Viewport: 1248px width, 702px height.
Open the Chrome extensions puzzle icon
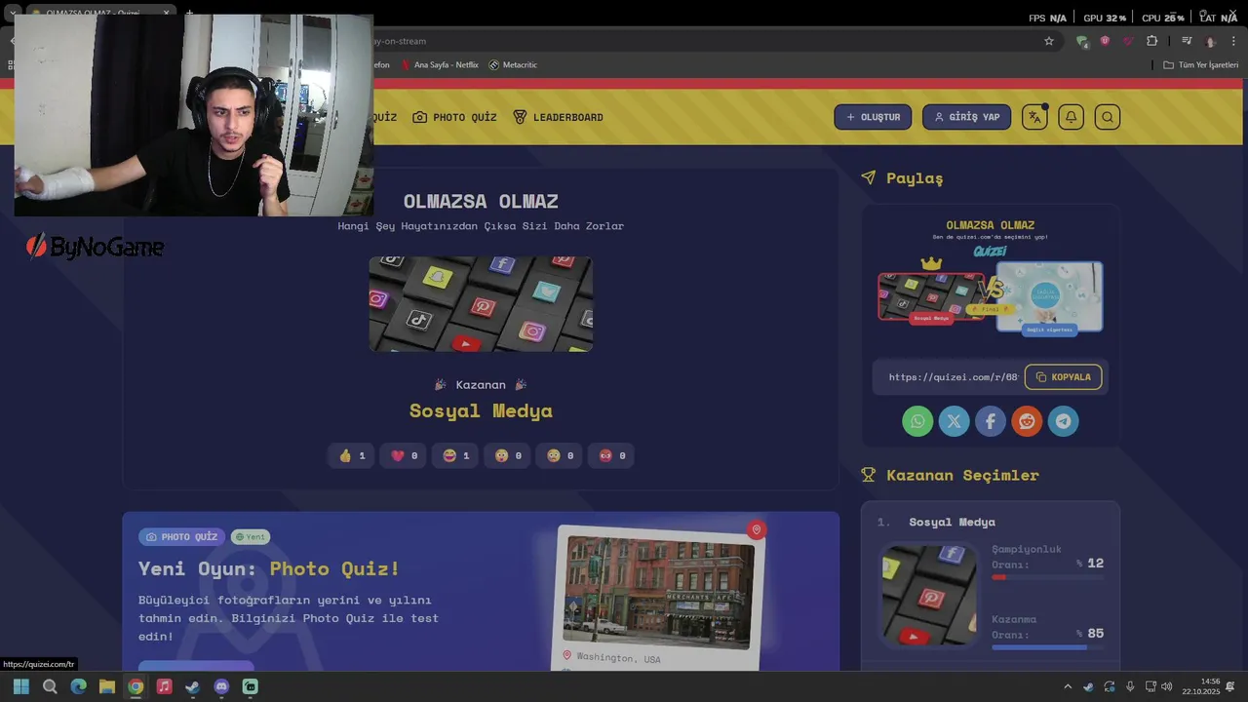[1151, 41]
